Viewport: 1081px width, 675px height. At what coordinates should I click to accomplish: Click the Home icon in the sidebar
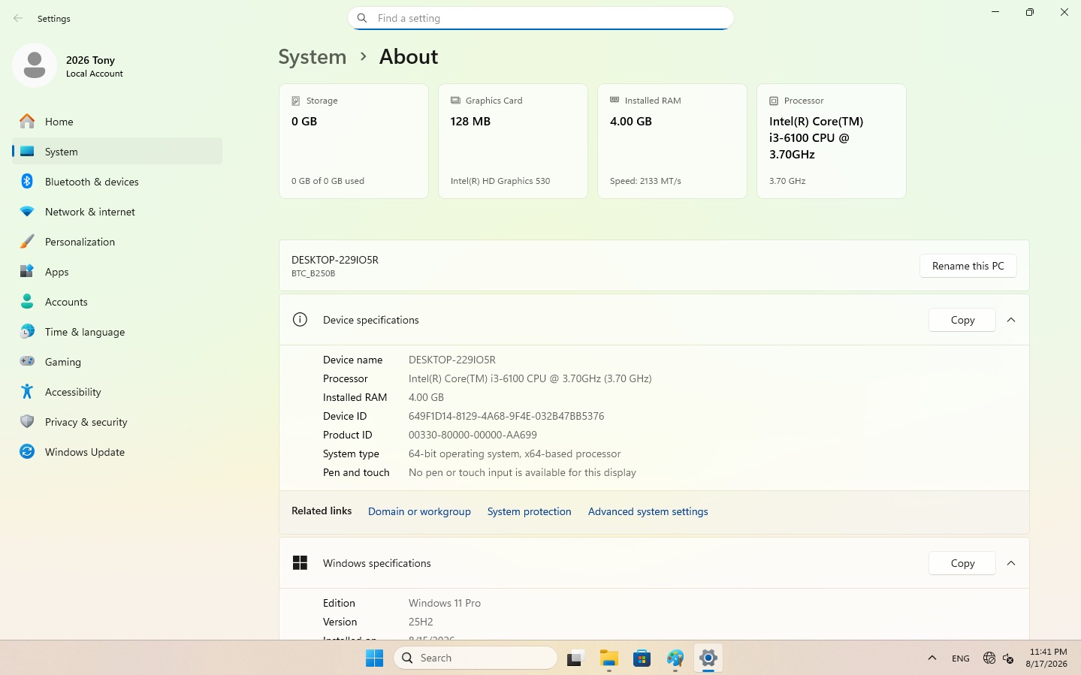27,121
